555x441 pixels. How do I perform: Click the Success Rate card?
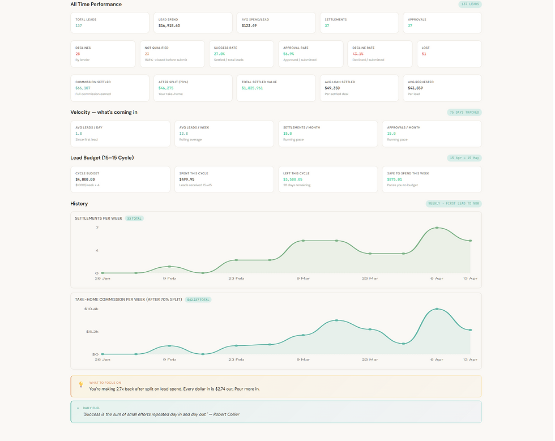[x=241, y=54]
